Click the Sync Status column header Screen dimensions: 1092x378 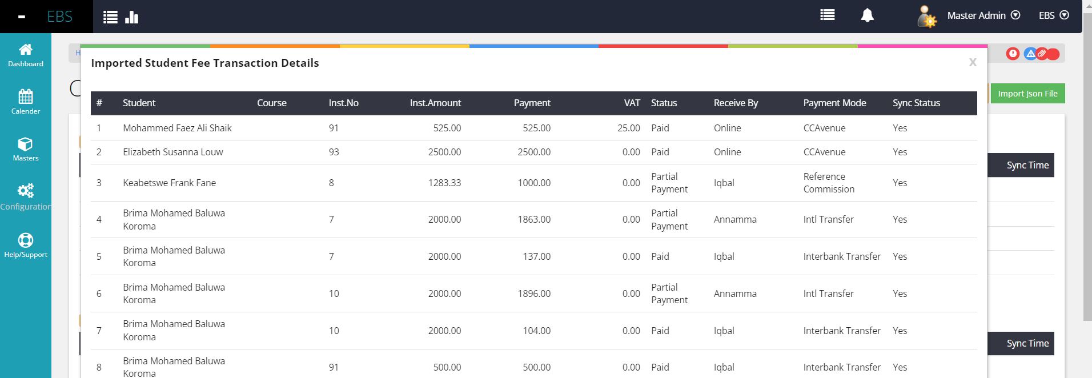click(916, 103)
